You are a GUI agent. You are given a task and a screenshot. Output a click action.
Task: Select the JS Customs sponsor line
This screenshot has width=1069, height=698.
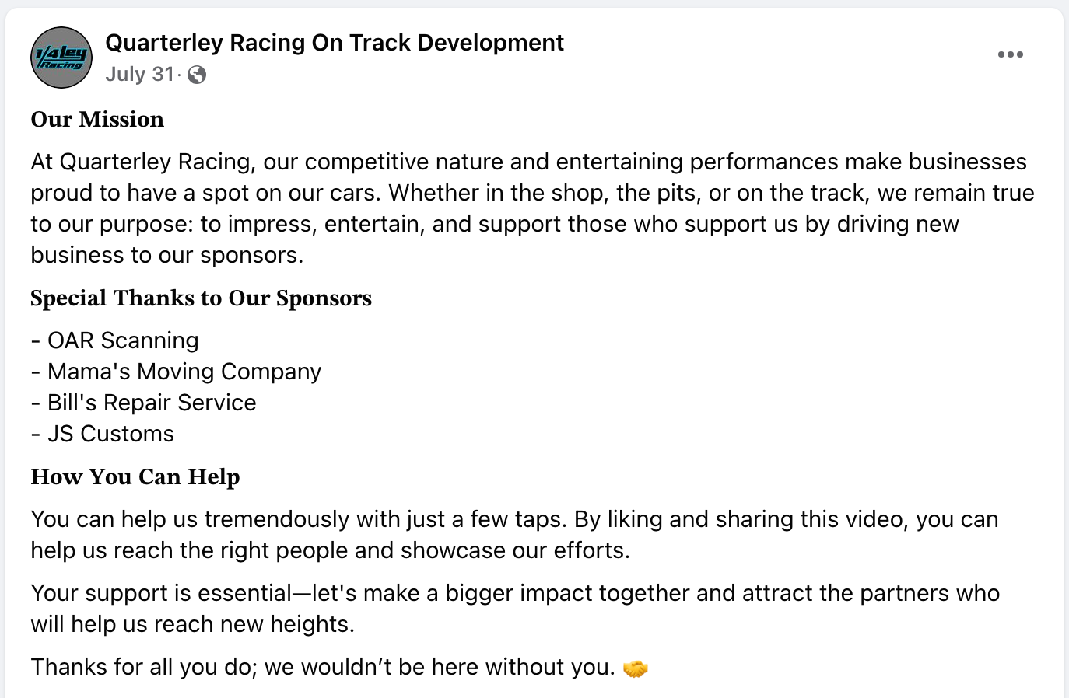tap(102, 434)
